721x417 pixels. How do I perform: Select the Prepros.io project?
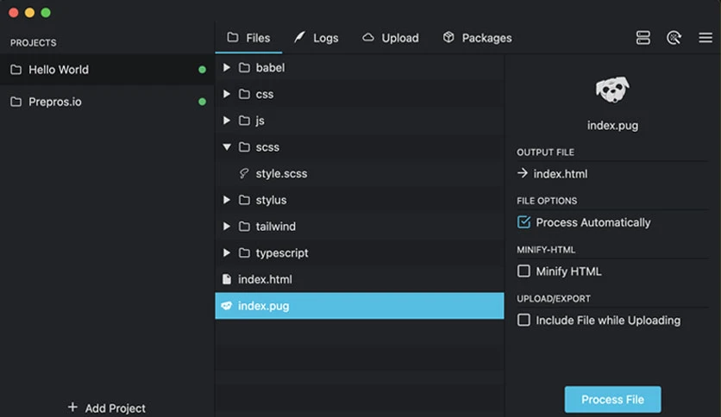pos(107,102)
